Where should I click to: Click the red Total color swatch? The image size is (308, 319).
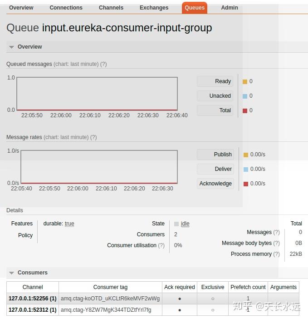(x=245, y=111)
